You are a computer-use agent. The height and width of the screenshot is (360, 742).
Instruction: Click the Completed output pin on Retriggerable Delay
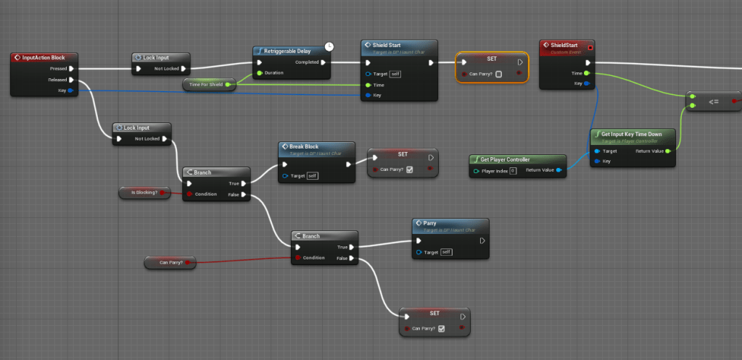pyautogui.click(x=323, y=62)
